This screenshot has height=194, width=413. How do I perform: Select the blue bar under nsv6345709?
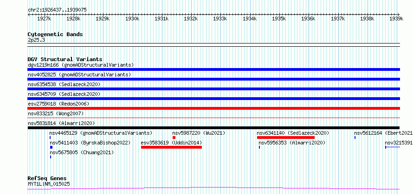click(x=213, y=99)
